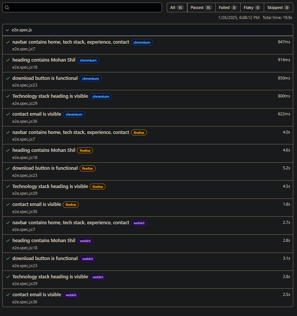
Task: Click webkit badge on heading contains Mohan Shil
Action: pos(85,241)
